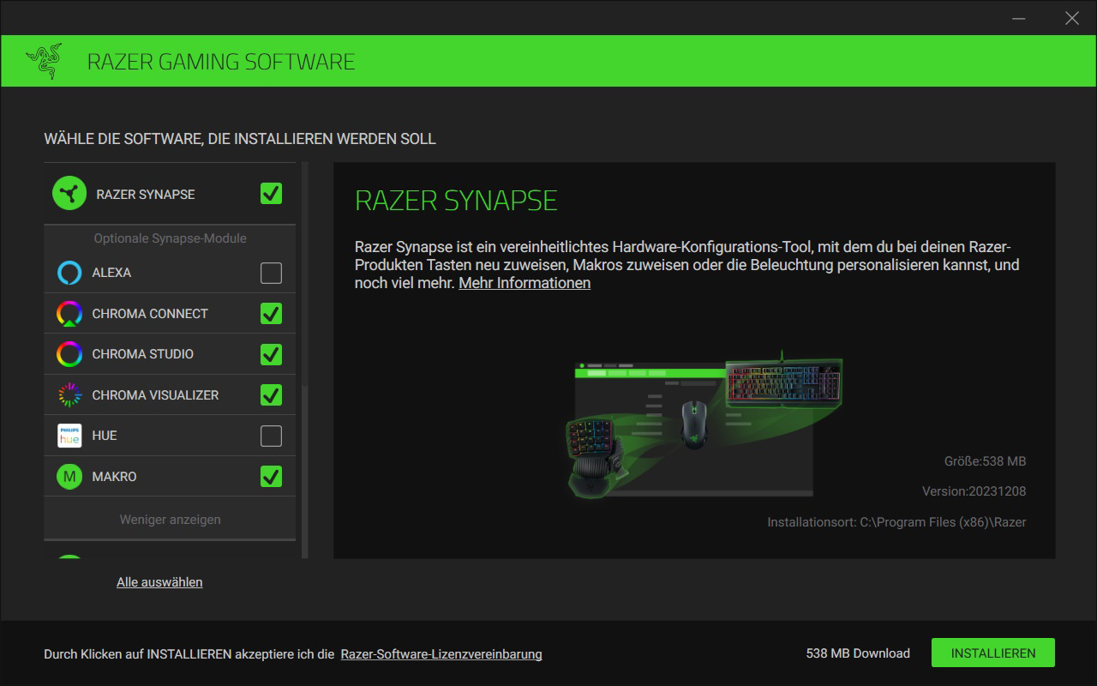
Task: Click the 538 MB Download text
Action: coord(858,653)
